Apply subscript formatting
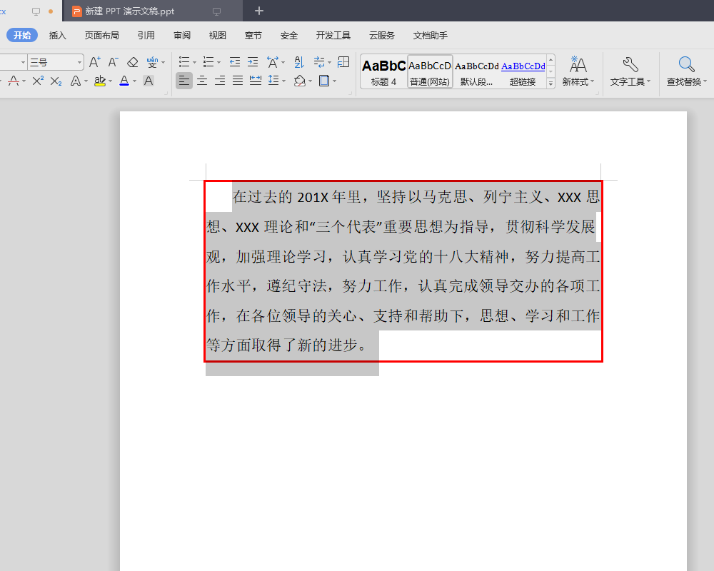Image resolution: width=714 pixels, height=571 pixels. tap(56, 81)
